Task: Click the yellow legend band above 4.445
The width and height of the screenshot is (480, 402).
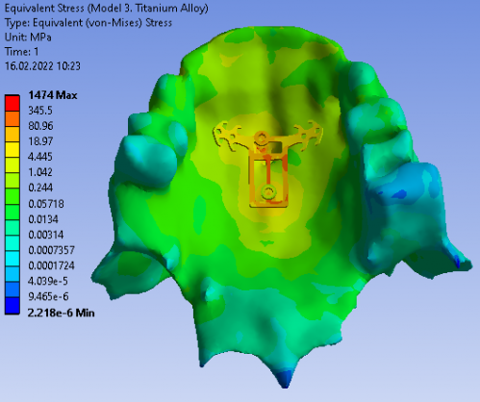Action: pyautogui.click(x=13, y=149)
